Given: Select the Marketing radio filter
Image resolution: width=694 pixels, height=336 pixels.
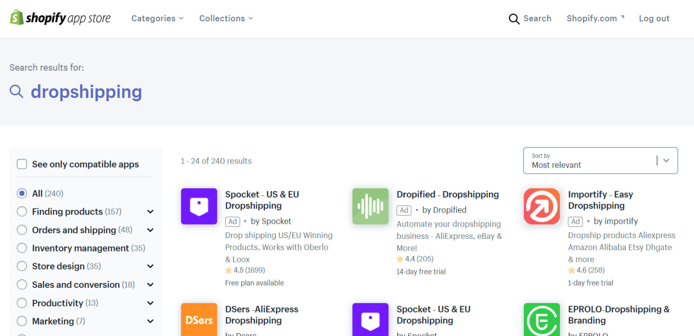Looking at the screenshot, I should (x=22, y=321).
